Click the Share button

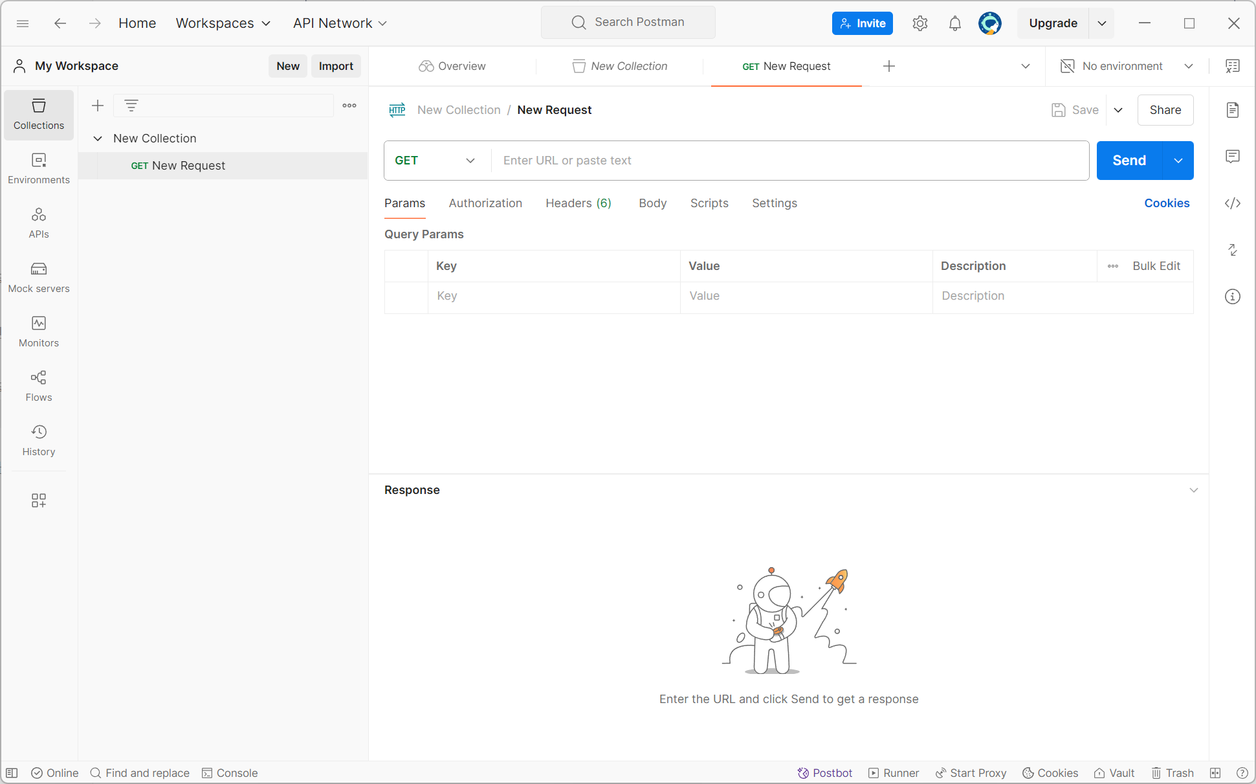pos(1165,110)
